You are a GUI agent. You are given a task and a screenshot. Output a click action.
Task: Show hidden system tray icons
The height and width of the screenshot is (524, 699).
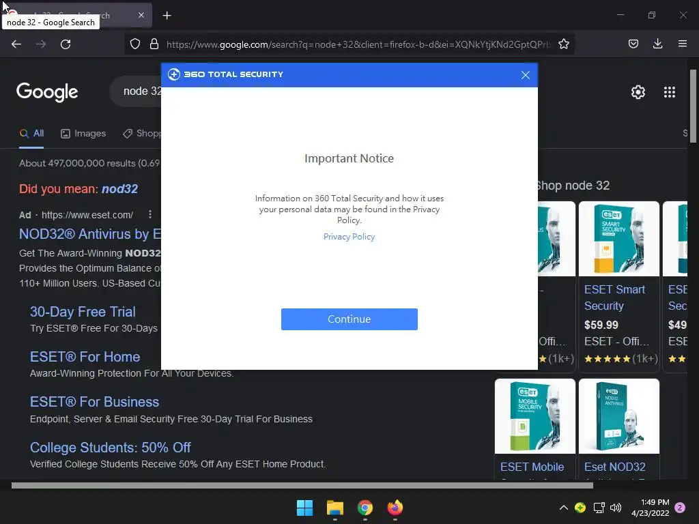tap(563, 508)
